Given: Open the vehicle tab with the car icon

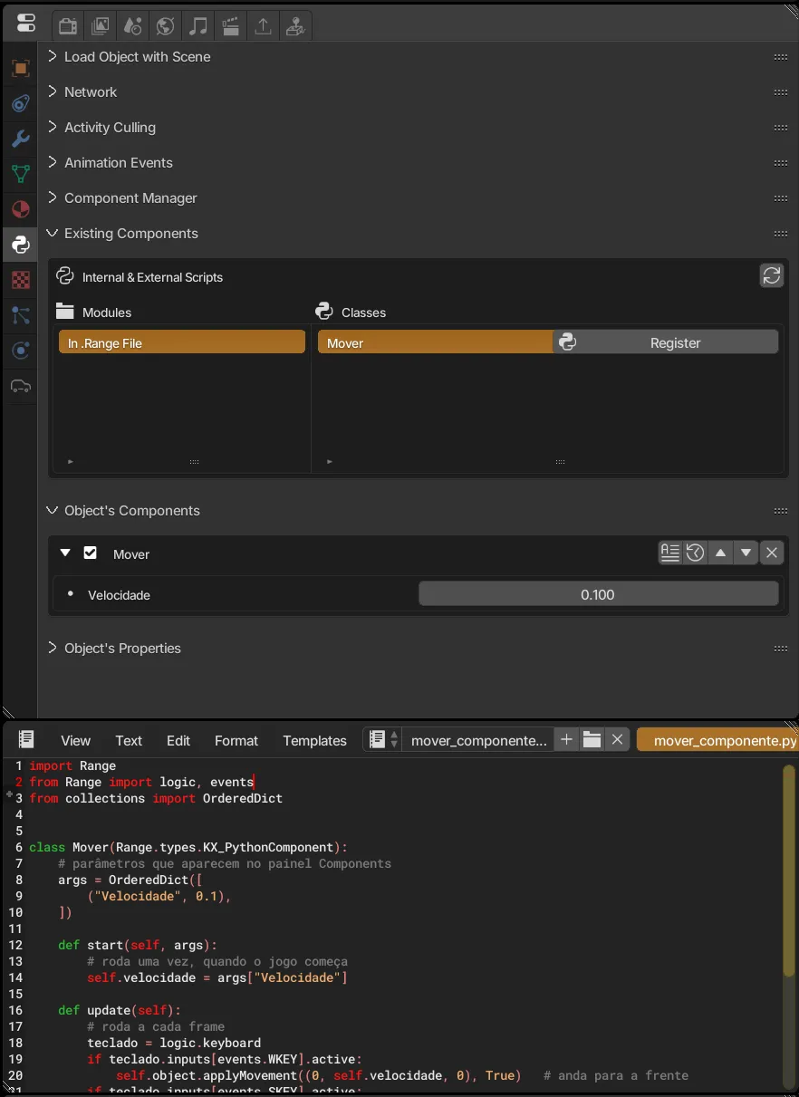Looking at the screenshot, I should 20,386.
